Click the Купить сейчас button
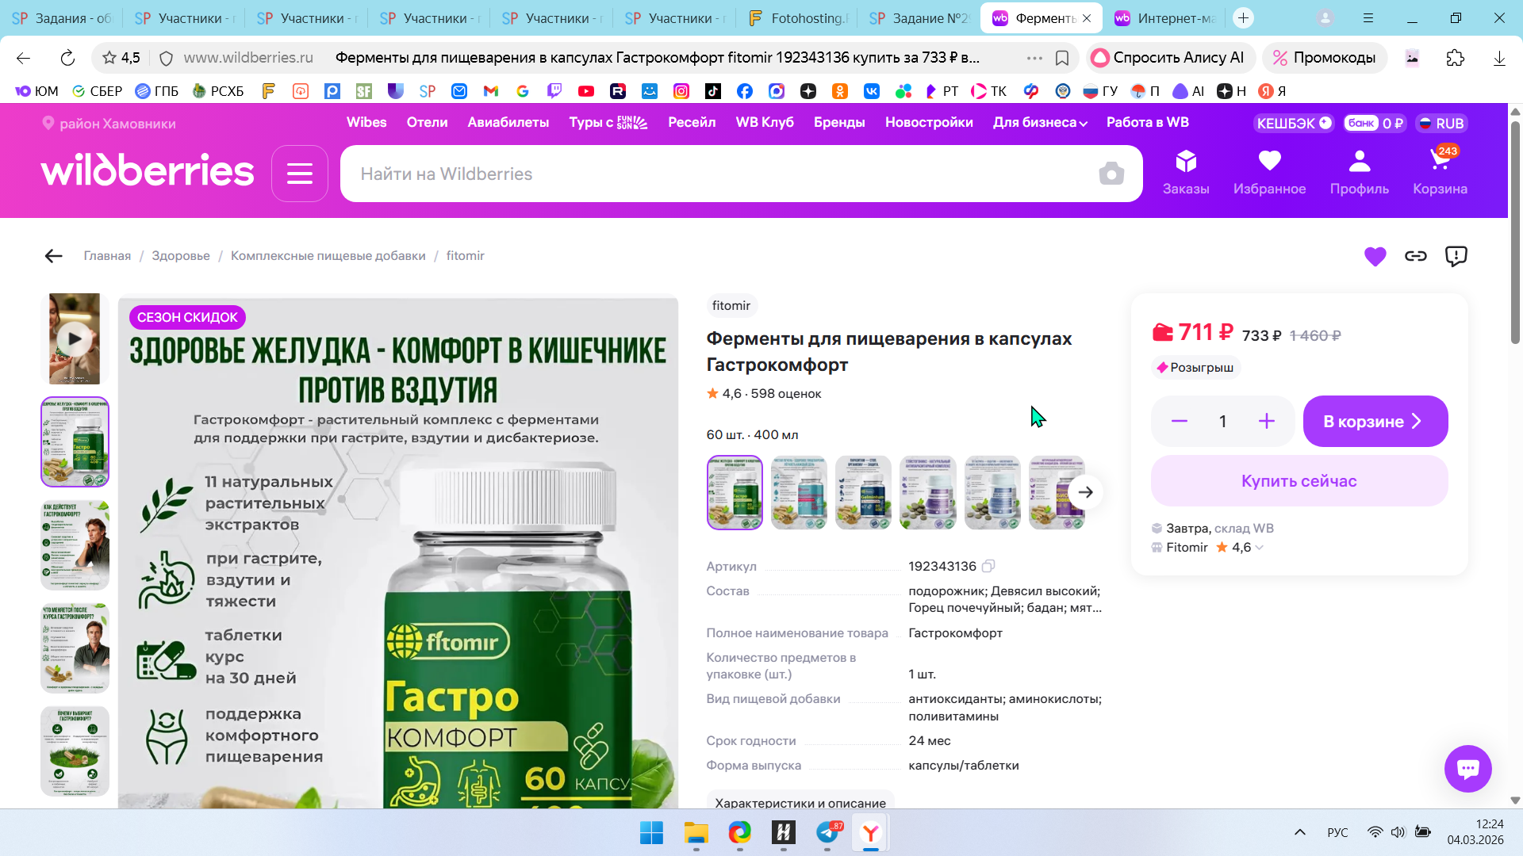 tap(1299, 481)
